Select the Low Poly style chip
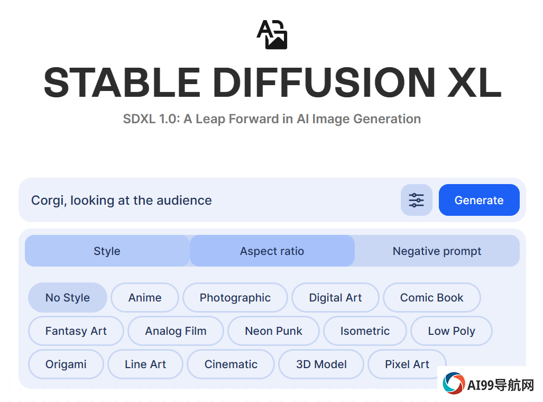The height and width of the screenshot is (402, 543). tap(451, 331)
